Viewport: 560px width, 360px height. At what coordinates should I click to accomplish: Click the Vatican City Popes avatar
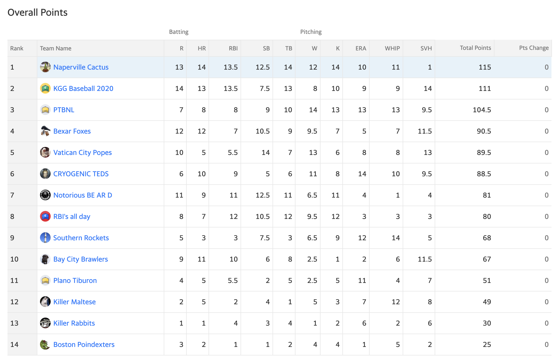click(x=45, y=152)
